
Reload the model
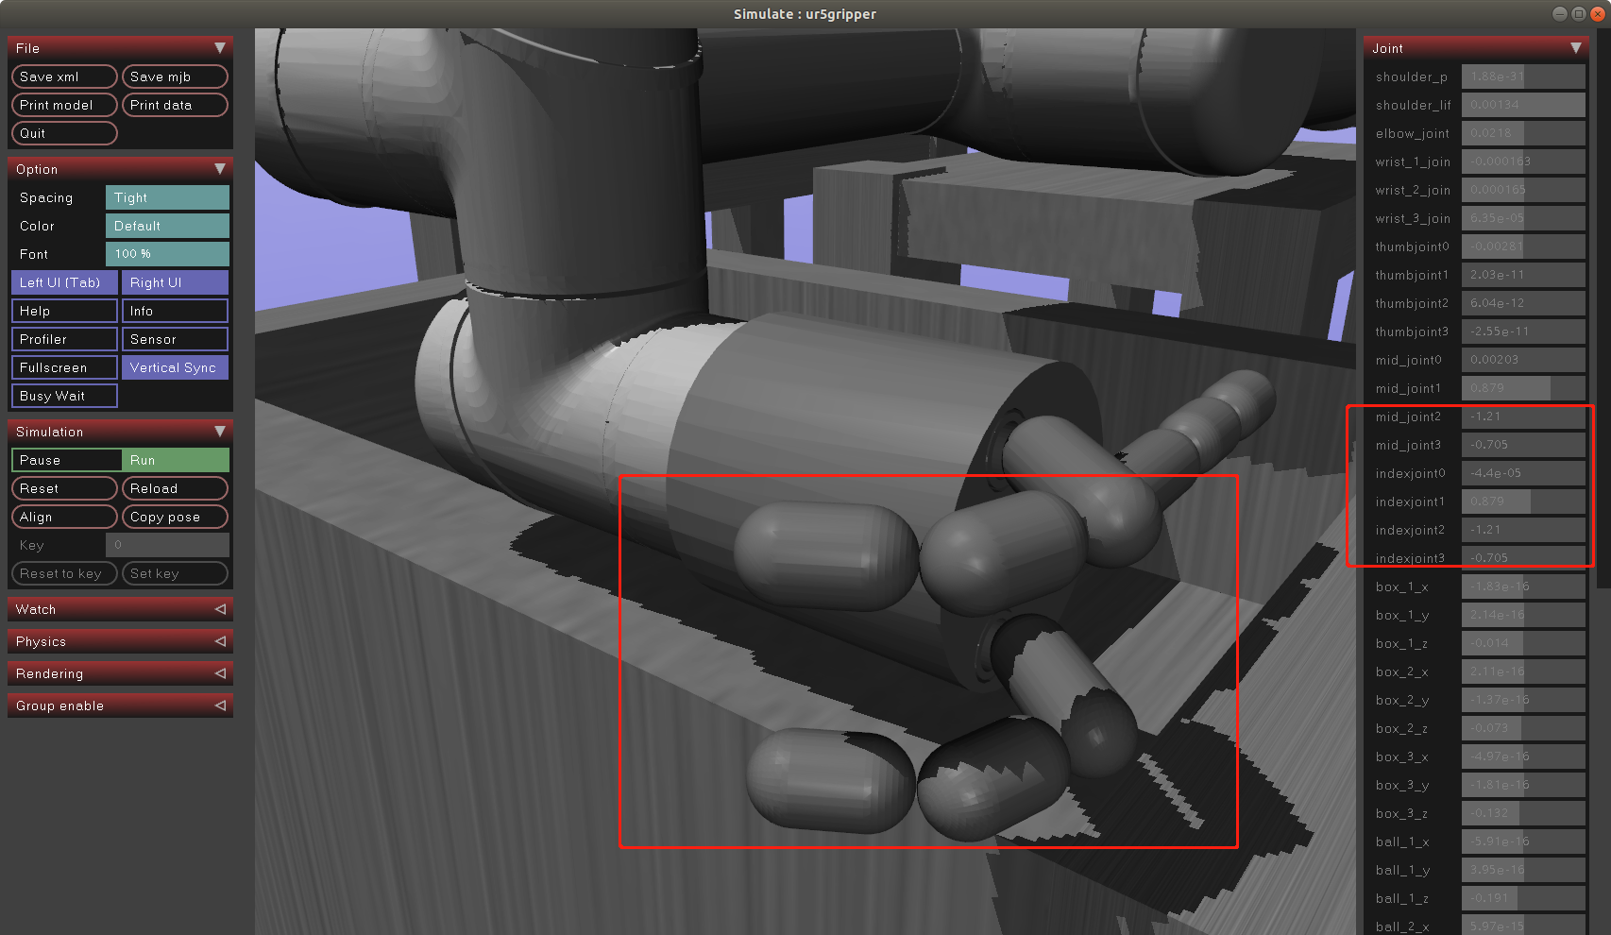point(175,488)
